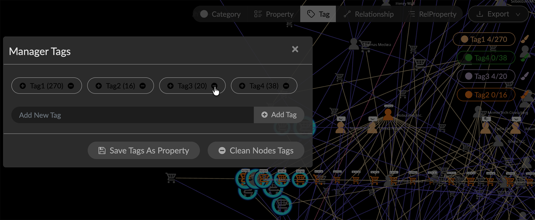Select the Category tab
Viewport: 535px width, 220px height.
[x=220, y=14]
